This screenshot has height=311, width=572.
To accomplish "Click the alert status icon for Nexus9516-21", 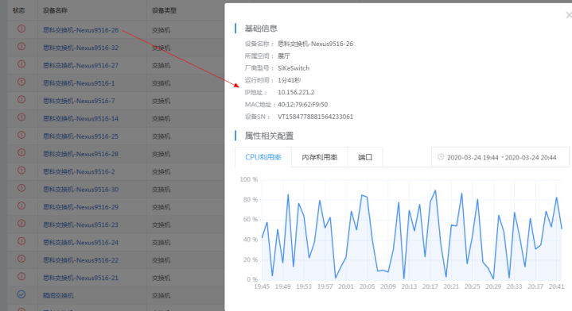I will 21,276.
